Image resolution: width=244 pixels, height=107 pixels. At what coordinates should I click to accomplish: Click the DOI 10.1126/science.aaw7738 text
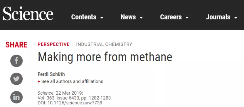(x=70, y=103)
